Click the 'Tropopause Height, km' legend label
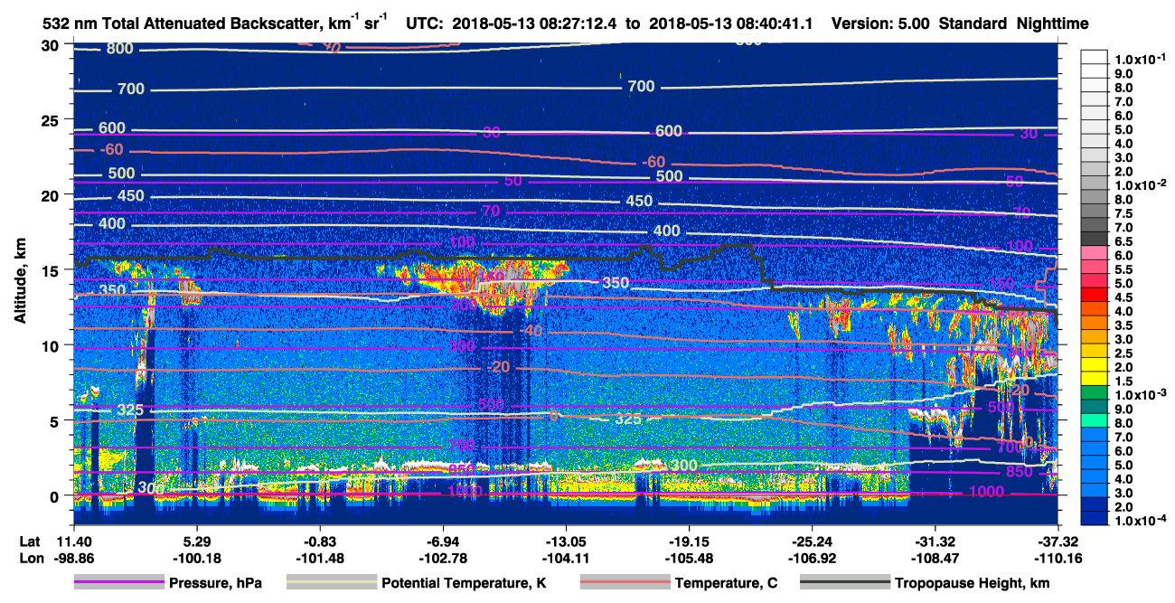The width and height of the screenshot is (1175, 603). pyautogui.click(x=973, y=583)
